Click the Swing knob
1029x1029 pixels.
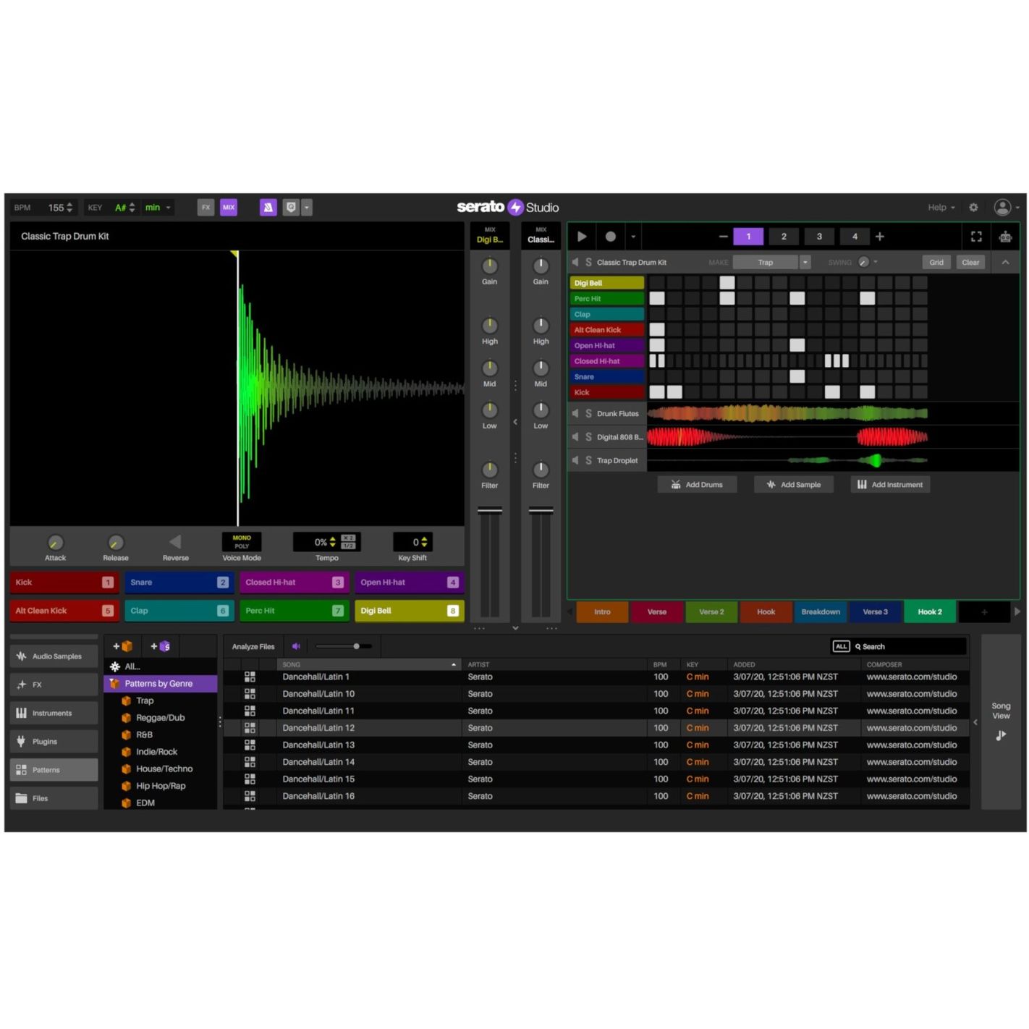pos(863,262)
